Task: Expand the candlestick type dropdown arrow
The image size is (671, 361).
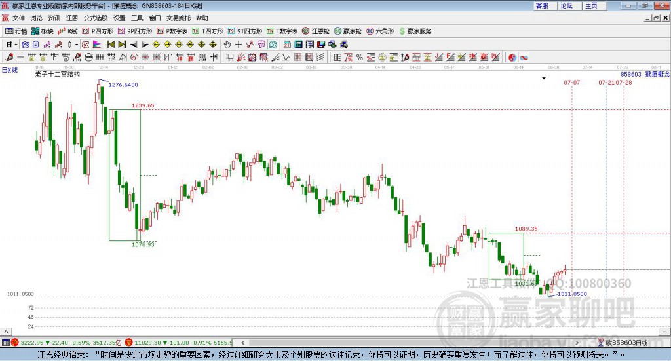Action: pos(77,45)
